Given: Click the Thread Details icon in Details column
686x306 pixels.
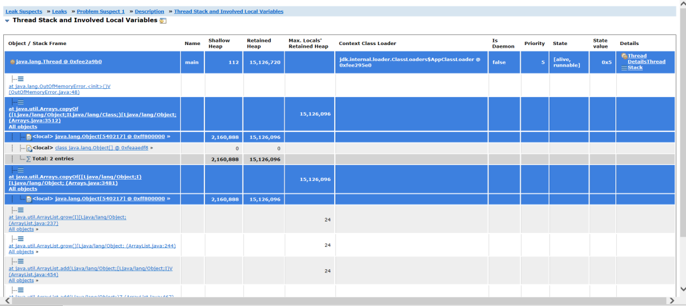Looking at the screenshot, I should pyautogui.click(x=624, y=56).
